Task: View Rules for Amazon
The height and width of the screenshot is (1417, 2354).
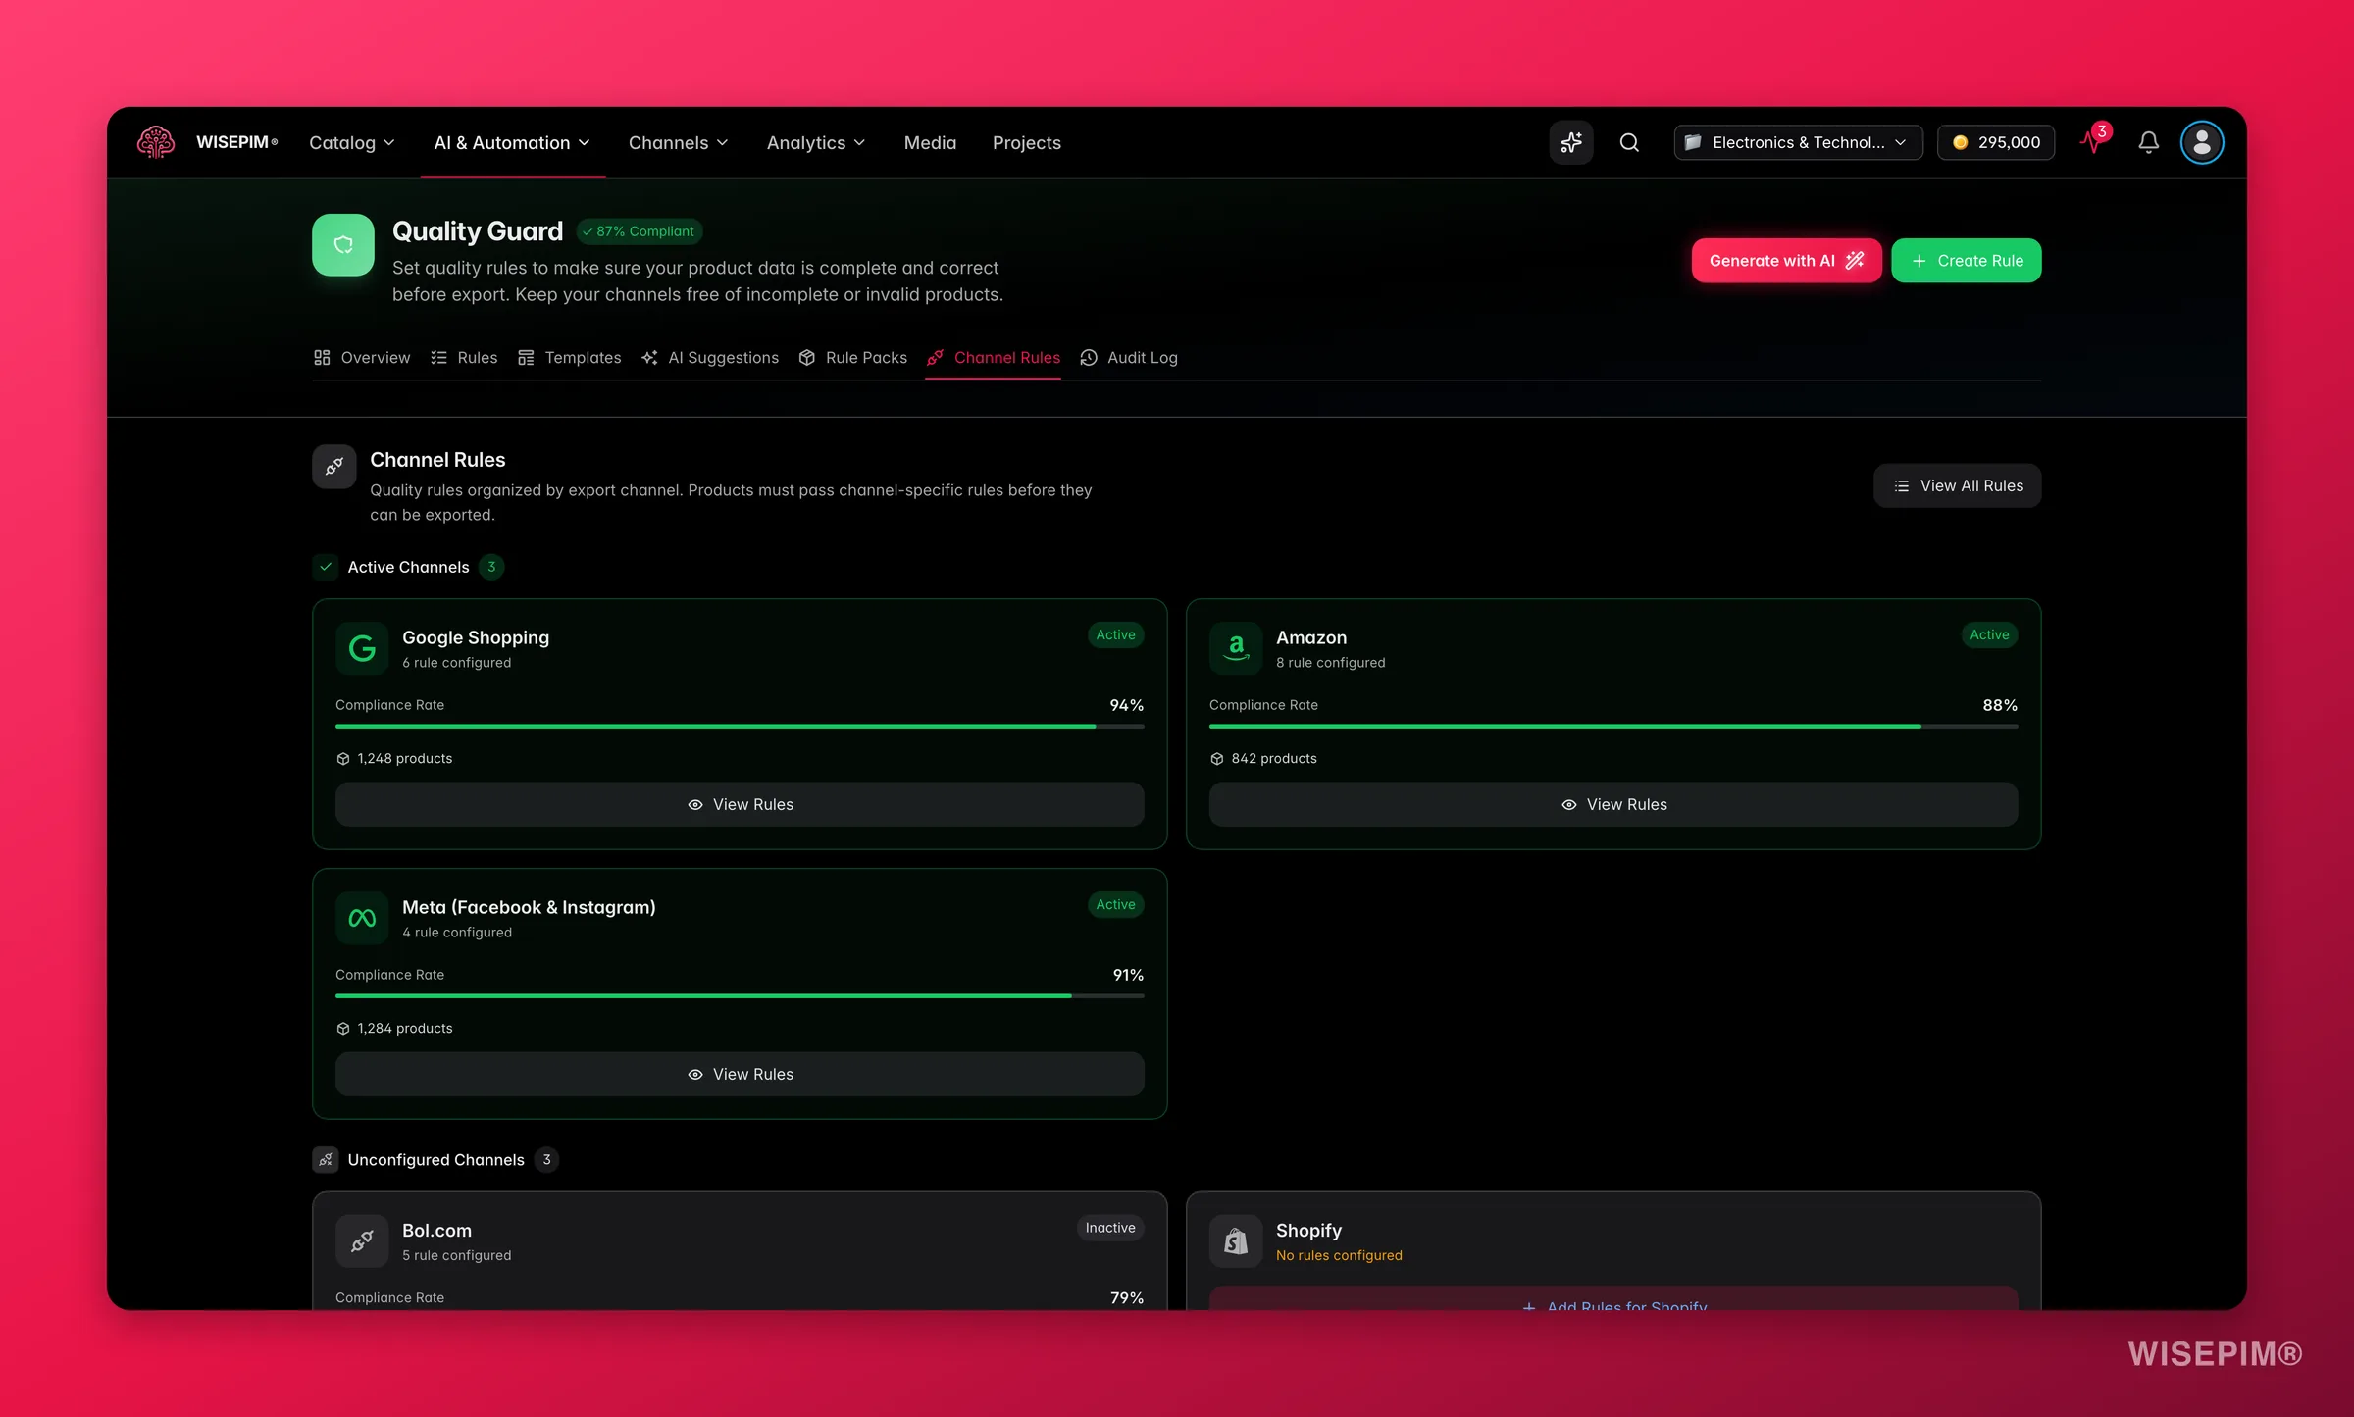Action: click(x=1613, y=805)
